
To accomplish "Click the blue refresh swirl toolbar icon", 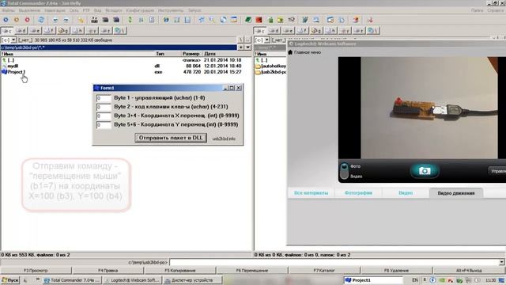I will coord(41,20).
